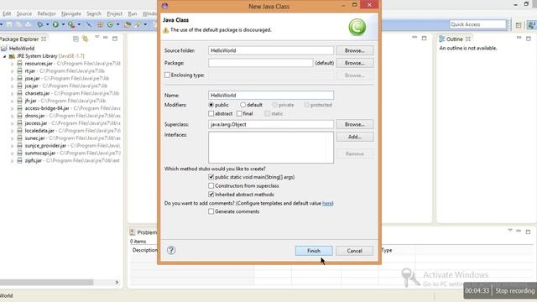
Task: Maximize the editor area
Action: (424, 39)
